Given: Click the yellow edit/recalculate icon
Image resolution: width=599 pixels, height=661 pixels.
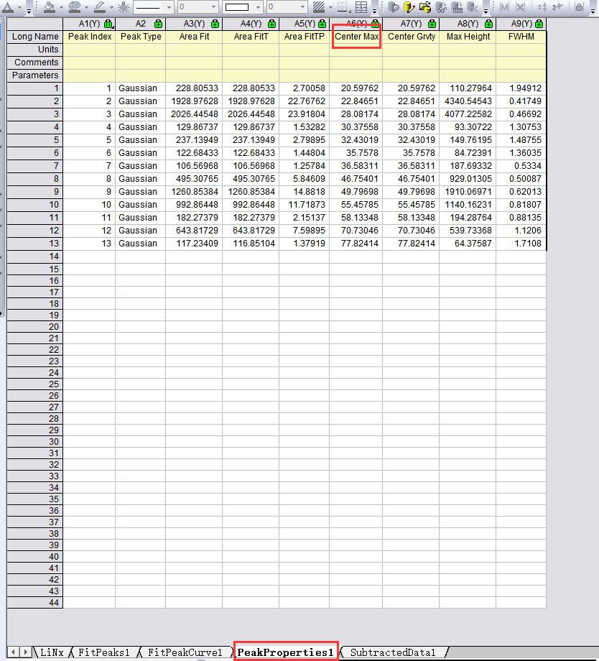Looking at the screenshot, I should (409, 7).
